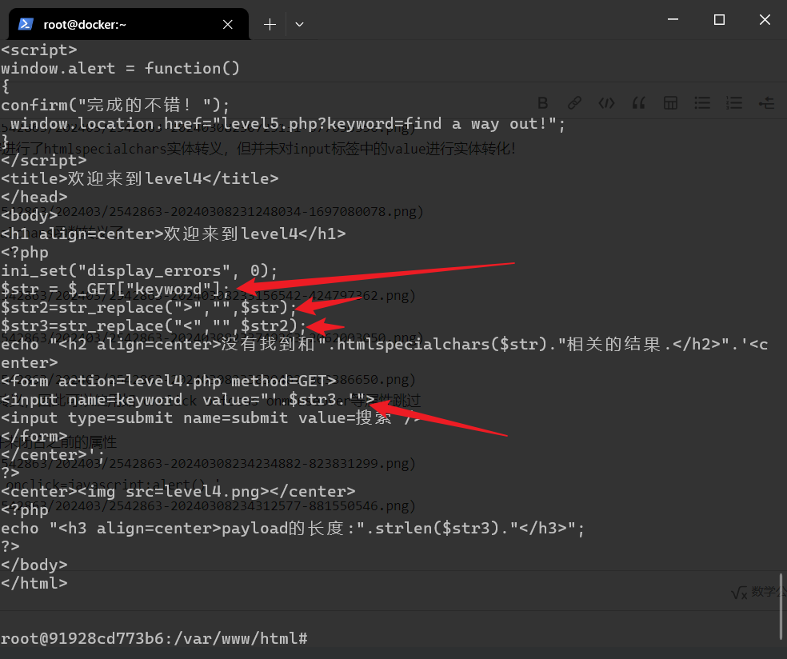Click the '<input name=keyword value=' line
The image size is (787, 659).
point(188,400)
